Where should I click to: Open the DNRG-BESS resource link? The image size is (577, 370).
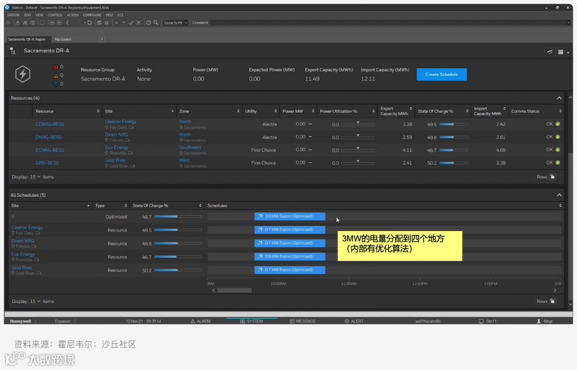tap(49, 137)
